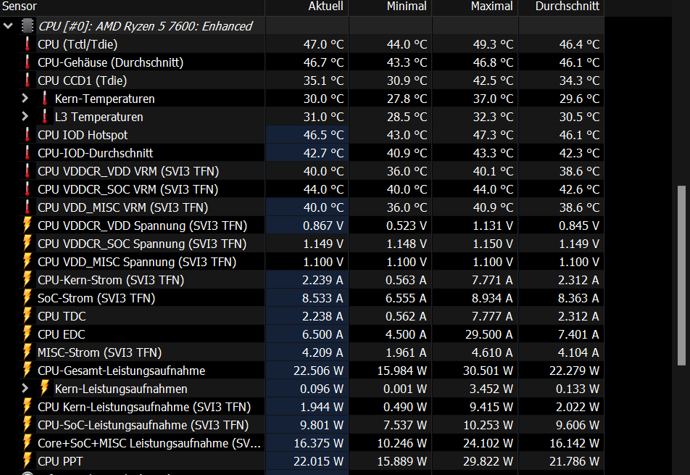Select the CPU VDDCR_SOC Spannung (SVI3 TFN) label

[x=142, y=244]
